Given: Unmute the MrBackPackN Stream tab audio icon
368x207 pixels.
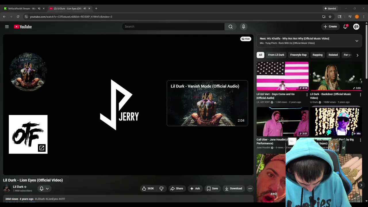Looking at the screenshot, I should [x=39, y=9].
